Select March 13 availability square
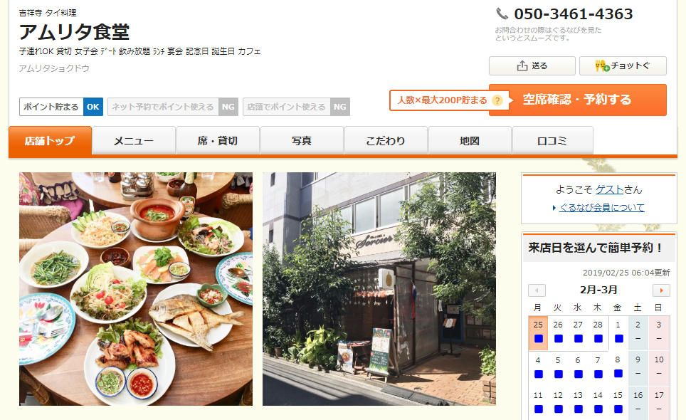This screenshot has width=686, height=420. 578,409
